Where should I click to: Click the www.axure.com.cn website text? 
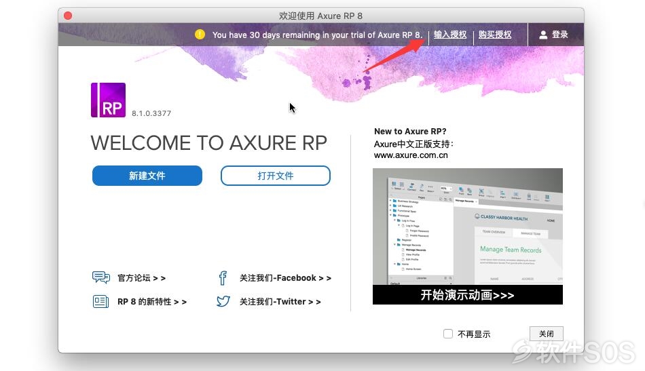pyautogui.click(x=411, y=155)
